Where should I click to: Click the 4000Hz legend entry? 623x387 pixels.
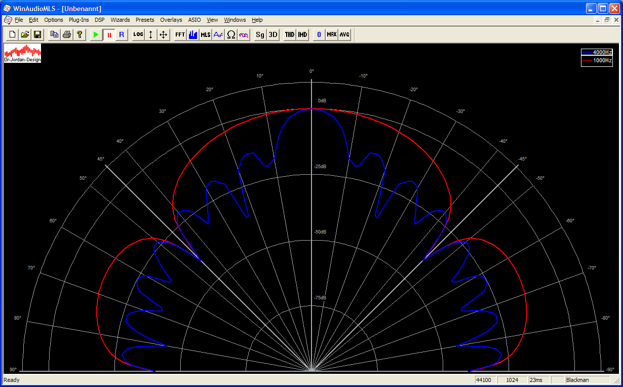point(598,52)
